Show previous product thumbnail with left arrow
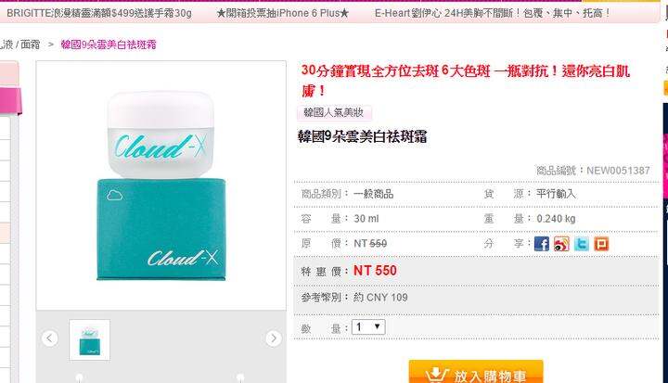Viewport: 668px width, 383px height. coord(50,338)
